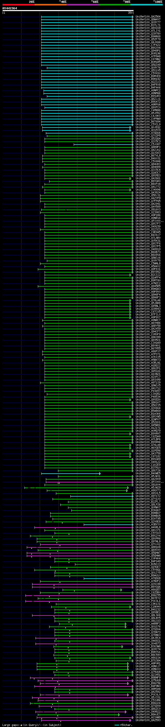Viewport: 165px width, 727px height.
Task: Click the green ~80% identity legend bar
Action: [x=114, y=5]
